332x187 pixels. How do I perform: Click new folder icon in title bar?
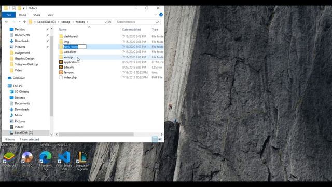click(19, 8)
